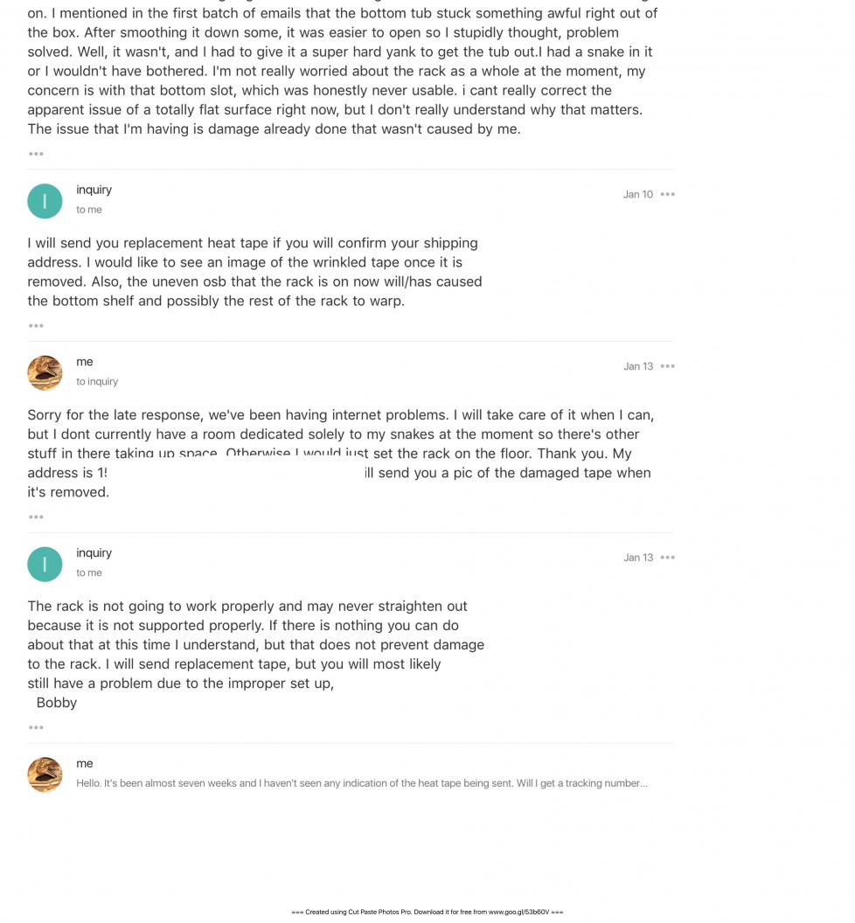Click 'to me' recipient on Jan 13 reply
Screen dimensions: 855x923
coord(89,573)
